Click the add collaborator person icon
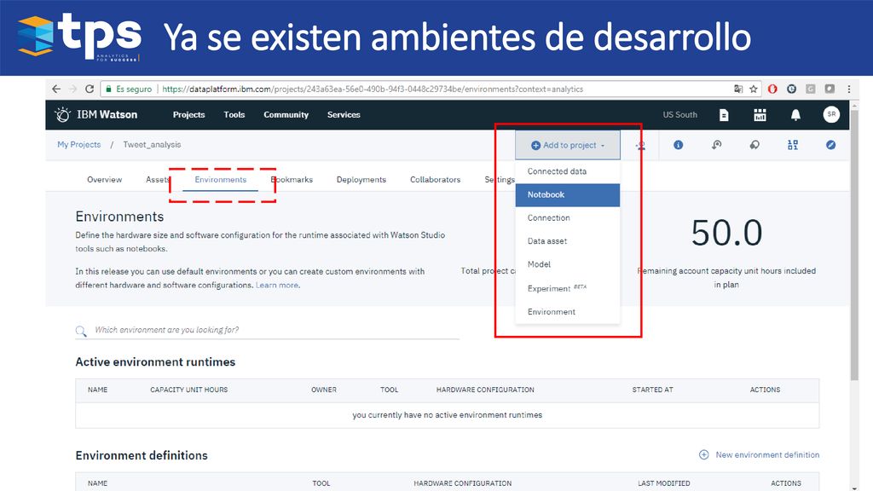 [x=640, y=145]
